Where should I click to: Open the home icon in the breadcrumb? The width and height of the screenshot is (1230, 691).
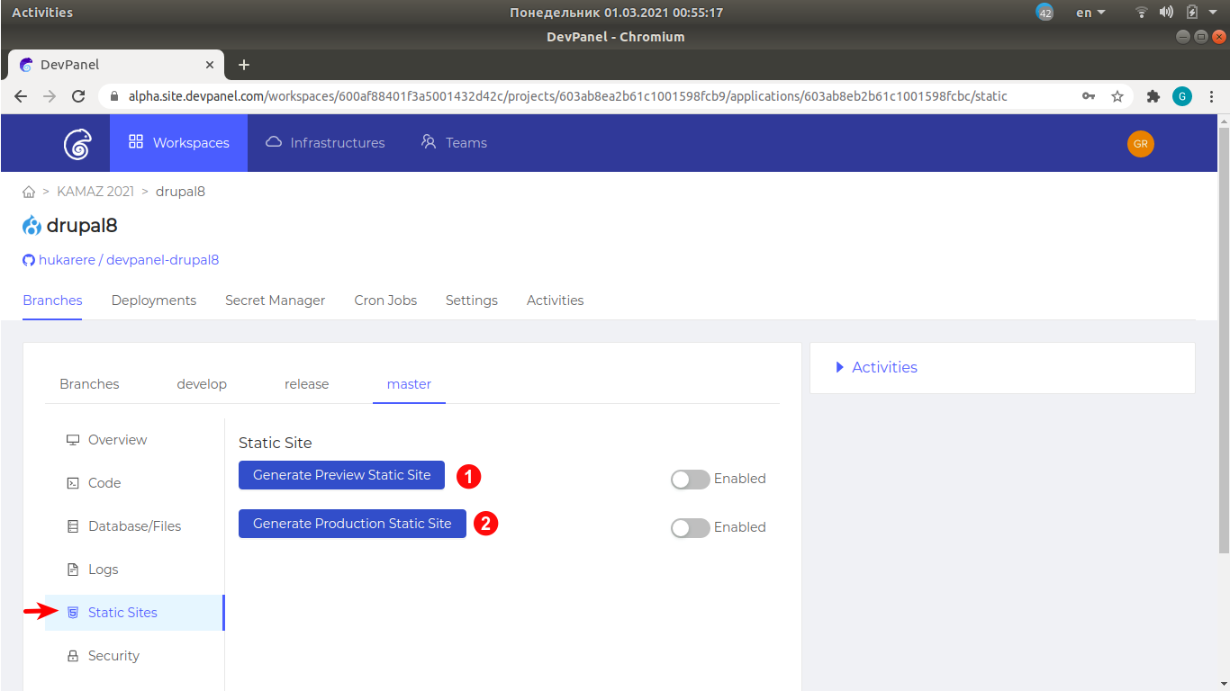[28, 191]
